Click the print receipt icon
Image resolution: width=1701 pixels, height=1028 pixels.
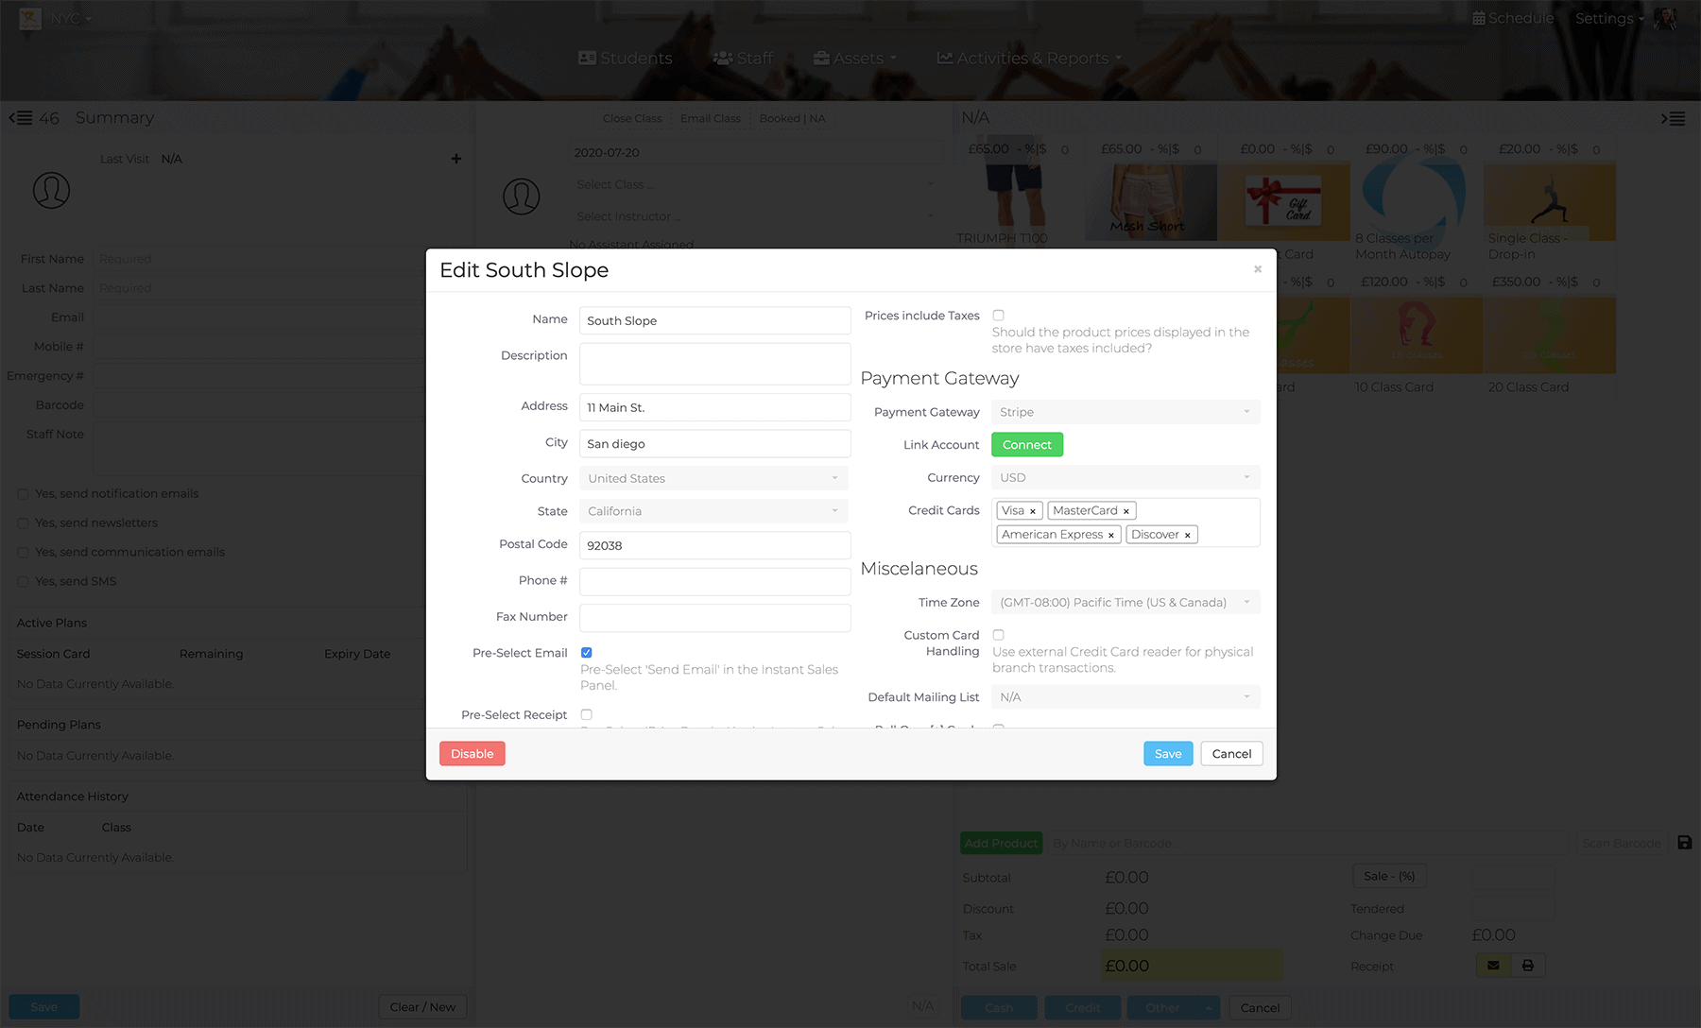[1528, 965]
